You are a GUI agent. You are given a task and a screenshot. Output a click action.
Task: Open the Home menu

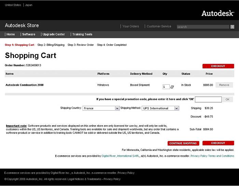pos(11,34)
